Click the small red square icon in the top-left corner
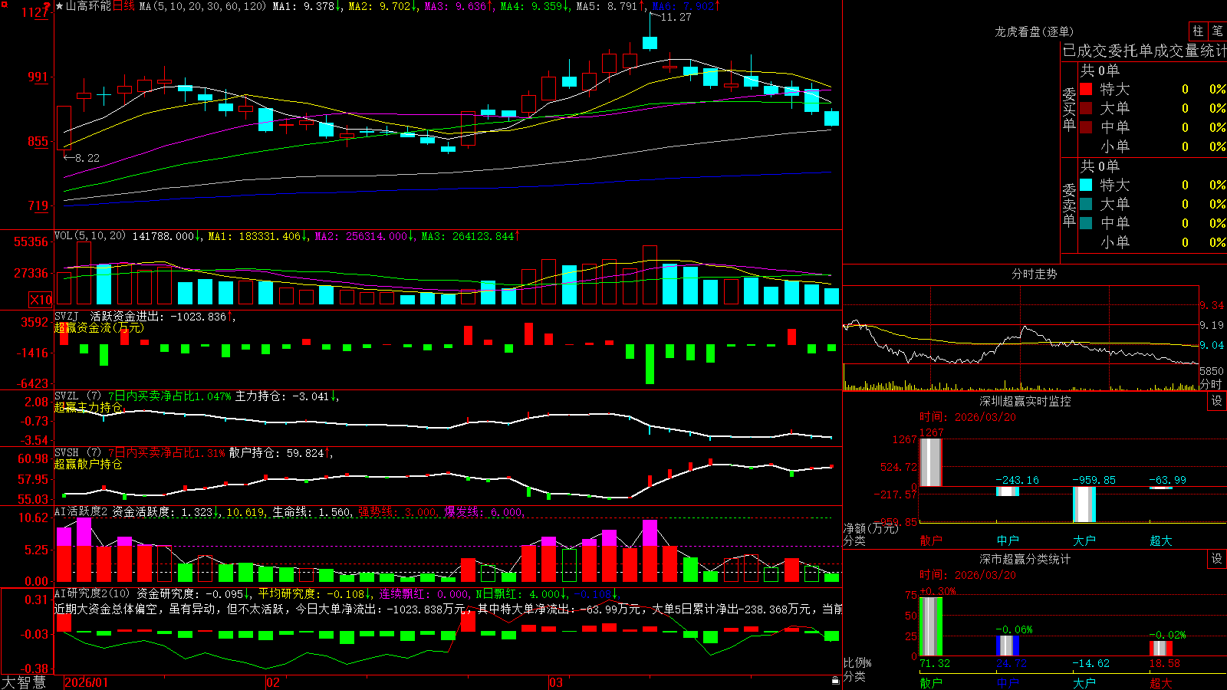This screenshot has height=690, width=1227. point(4,4)
